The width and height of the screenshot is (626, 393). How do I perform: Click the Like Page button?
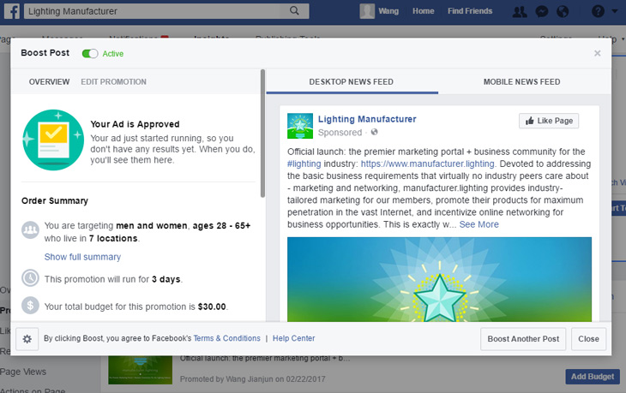[x=549, y=121]
